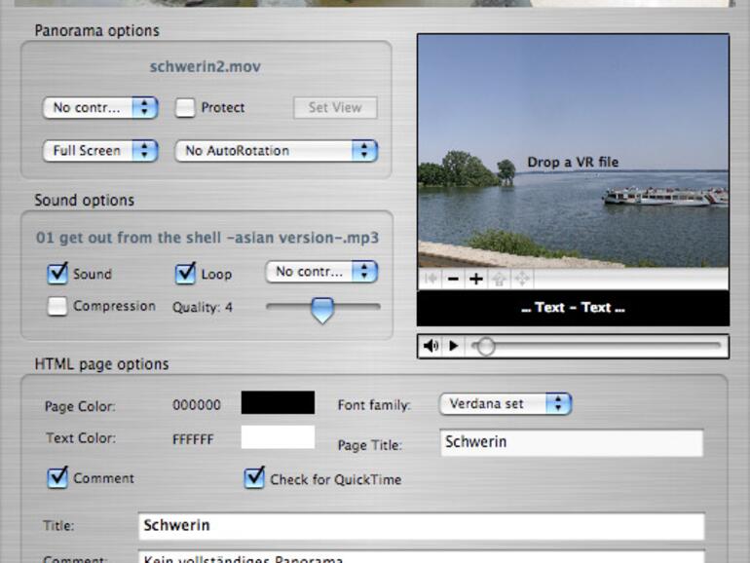Uncheck the Sound checkbox
The image size is (750, 563).
tap(57, 274)
